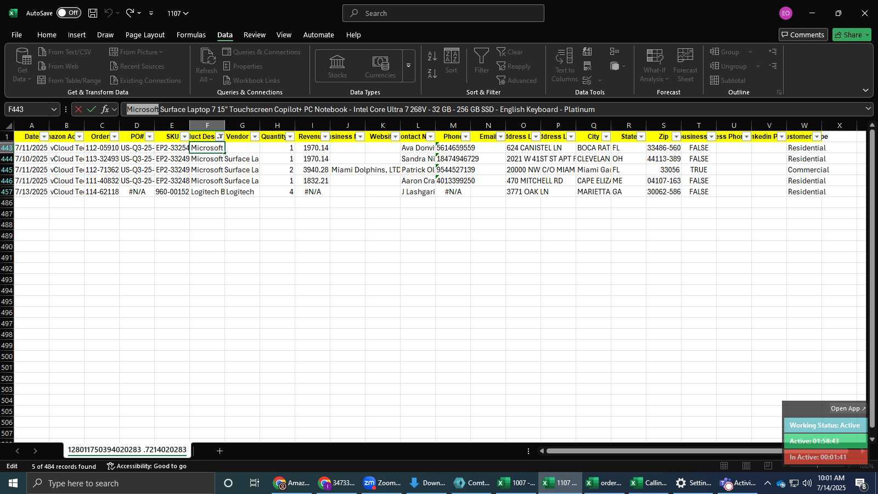878x494 pixels.
Task: Open the active Product Description filter
Action: click(220, 137)
